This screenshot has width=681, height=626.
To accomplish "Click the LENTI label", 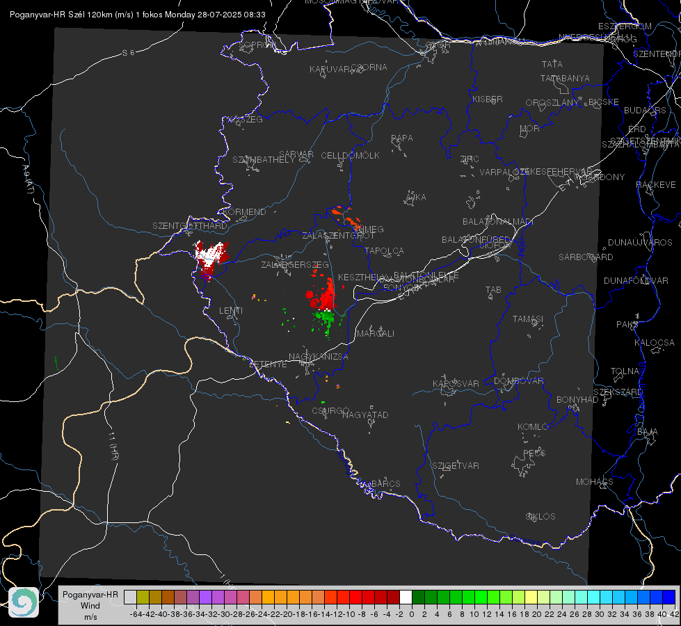I will coord(231,311).
